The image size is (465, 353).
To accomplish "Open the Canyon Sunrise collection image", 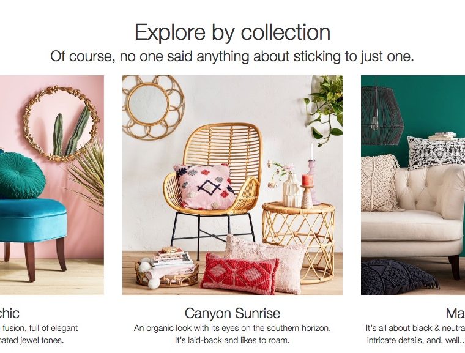I will (232, 185).
